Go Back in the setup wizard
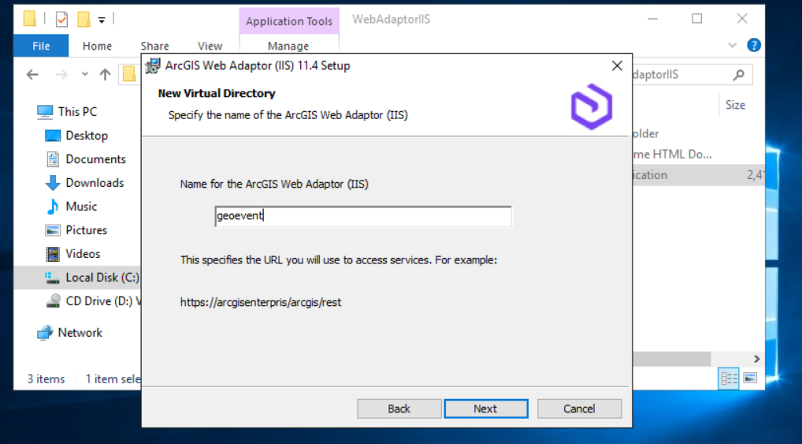Image resolution: width=802 pixels, height=444 pixels. (x=399, y=409)
